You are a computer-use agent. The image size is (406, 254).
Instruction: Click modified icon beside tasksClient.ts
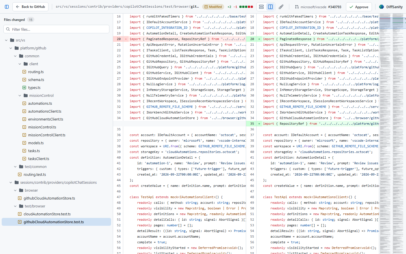(24, 159)
